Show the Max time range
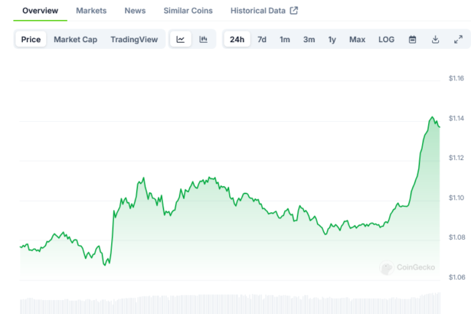Screen dimensions: 471x314 click(357, 40)
